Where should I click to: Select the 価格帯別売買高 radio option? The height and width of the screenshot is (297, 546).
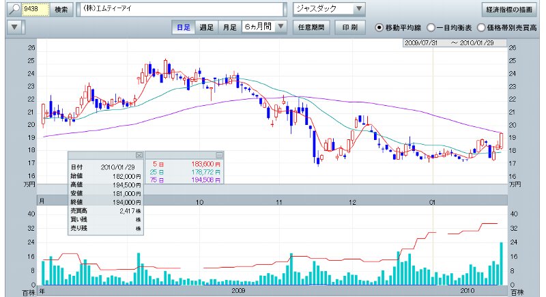[481, 28]
